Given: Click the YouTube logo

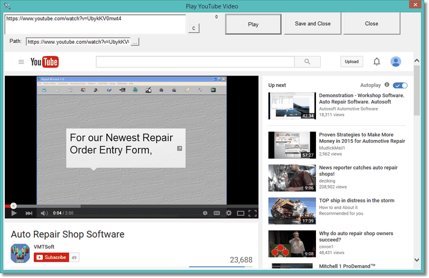Looking at the screenshot, I should (44, 62).
